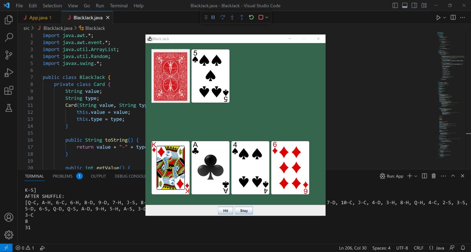Image resolution: width=471 pixels, height=252 pixels.
Task: Open the Source Control view
Action: [x=9, y=55]
